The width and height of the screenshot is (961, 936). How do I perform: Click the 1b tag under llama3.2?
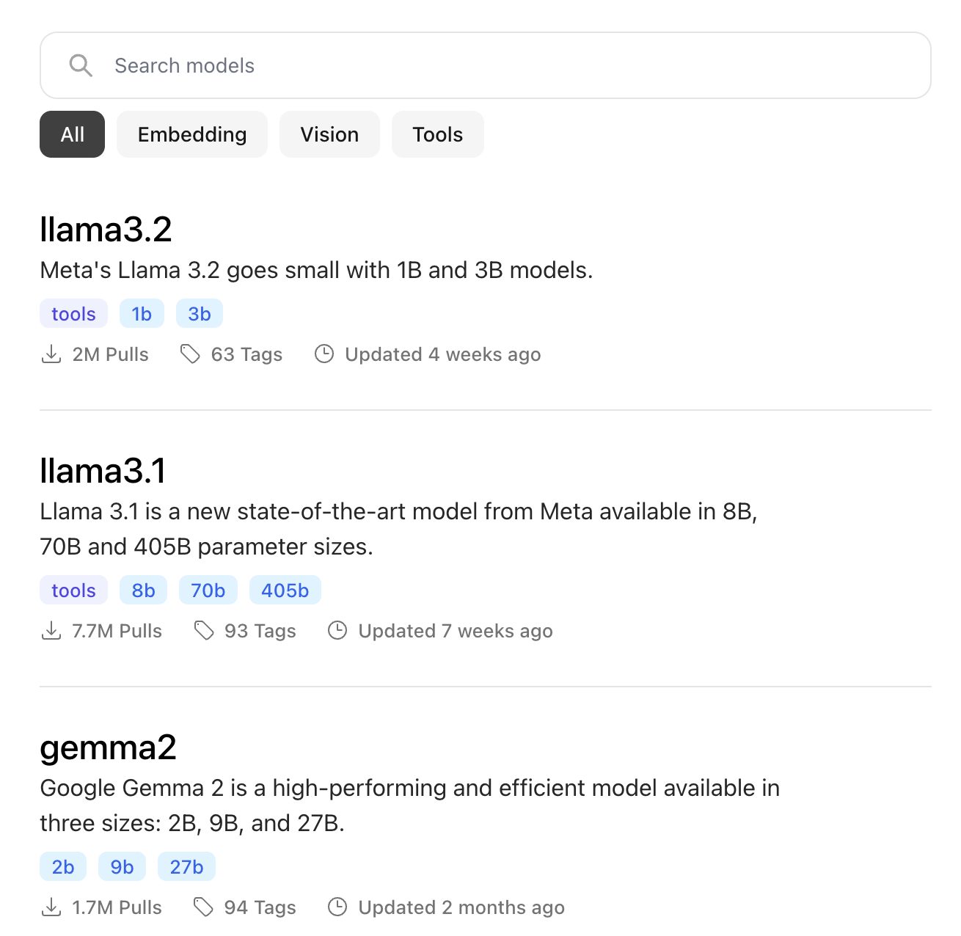click(x=142, y=313)
